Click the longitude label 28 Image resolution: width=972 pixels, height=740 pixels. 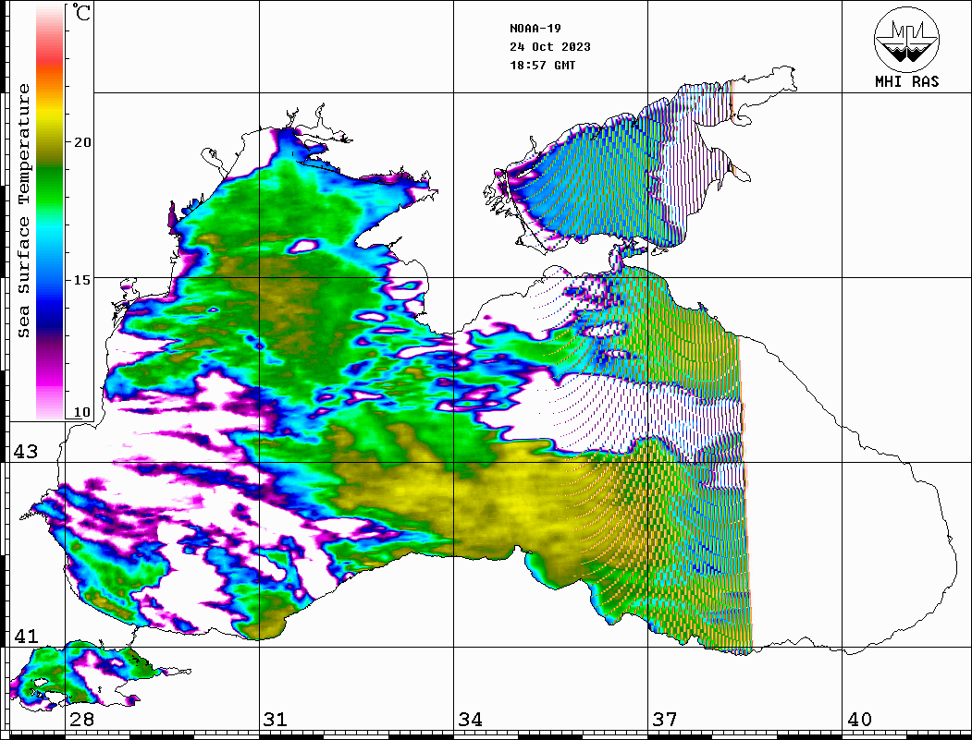click(81, 720)
